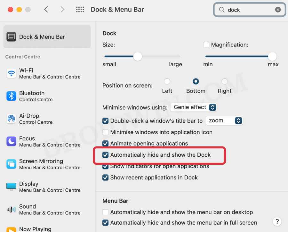The height and width of the screenshot is (232, 288).
Task: Open the double-click title bar action dropdown
Action: point(224,120)
